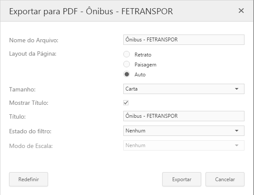The width and height of the screenshot is (254, 195).
Task: Click the 'Estado do filtro:' label
Action: 30,131
